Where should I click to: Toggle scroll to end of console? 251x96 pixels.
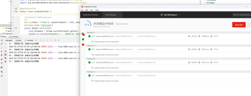point(6,55)
